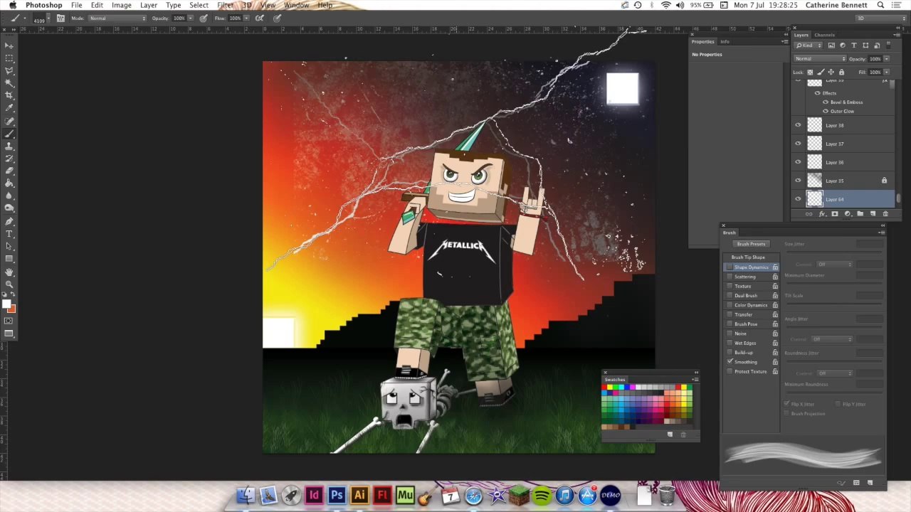The height and width of the screenshot is (512, 911).
Task: Delete the selected layer
Action: (x=885, y=214)
